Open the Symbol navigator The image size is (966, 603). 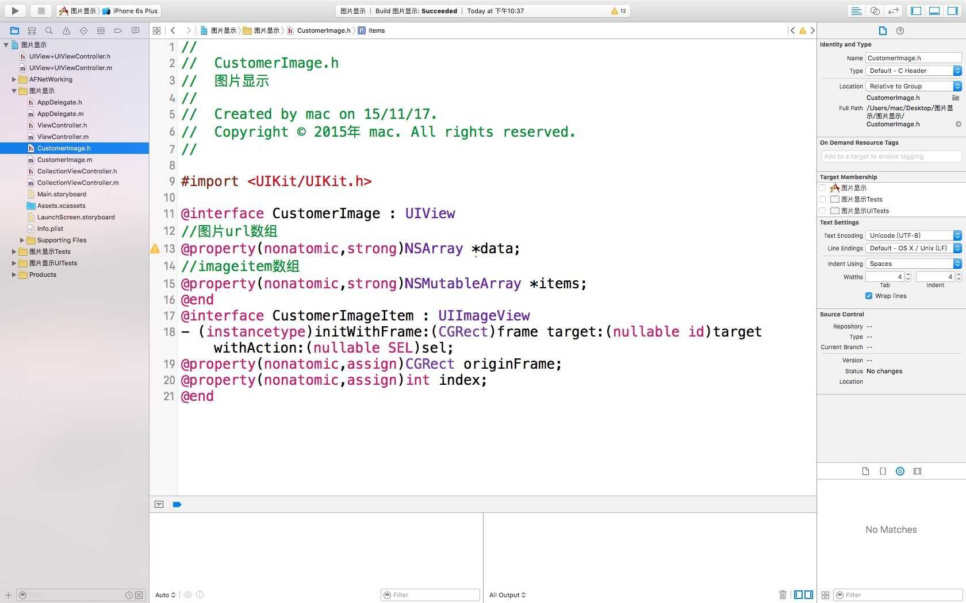point(32,30)
